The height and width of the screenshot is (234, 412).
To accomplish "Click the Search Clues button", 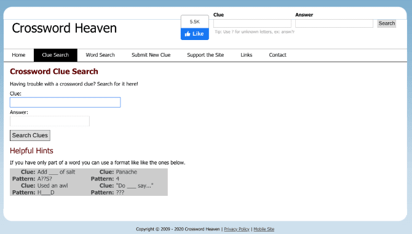I will click(30, 135).
